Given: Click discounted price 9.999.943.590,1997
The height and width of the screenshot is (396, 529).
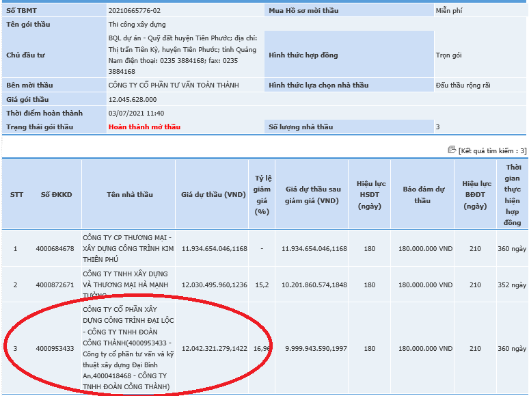Looking at the screenshot, I should pos(316,348).
